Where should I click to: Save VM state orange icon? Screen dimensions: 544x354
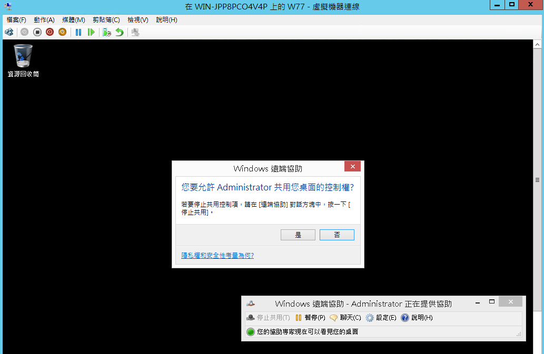[x=62, y=32]
